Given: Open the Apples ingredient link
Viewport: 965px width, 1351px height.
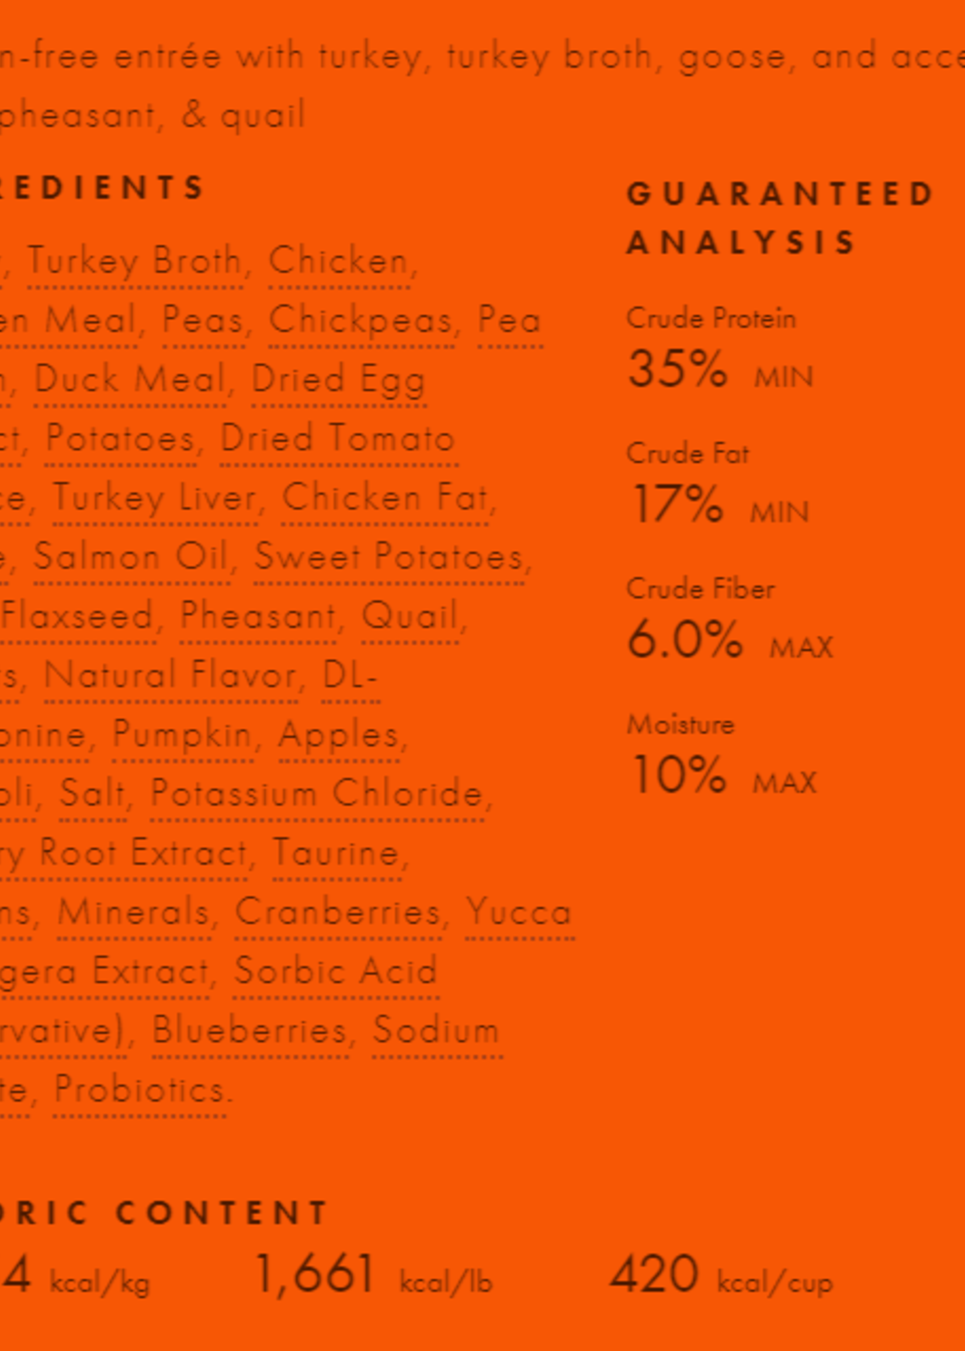Looking at the screenshot, I should coord(339,735).
